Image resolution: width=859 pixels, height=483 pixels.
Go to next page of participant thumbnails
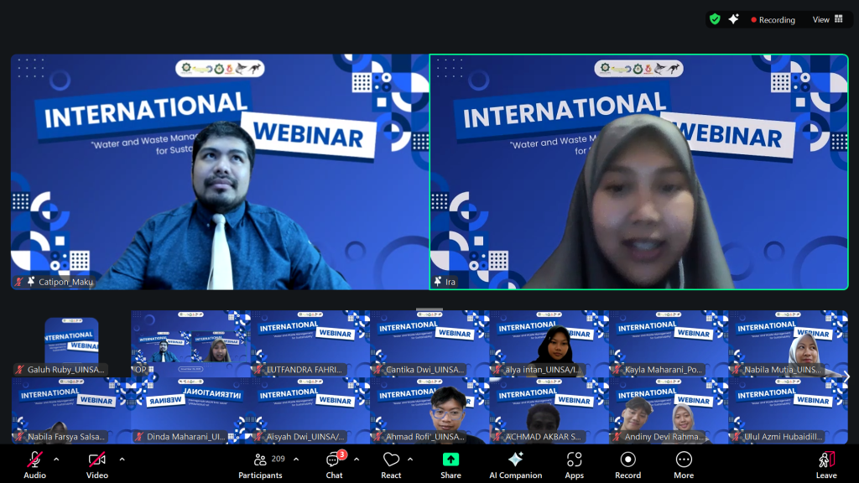(846, 377)
